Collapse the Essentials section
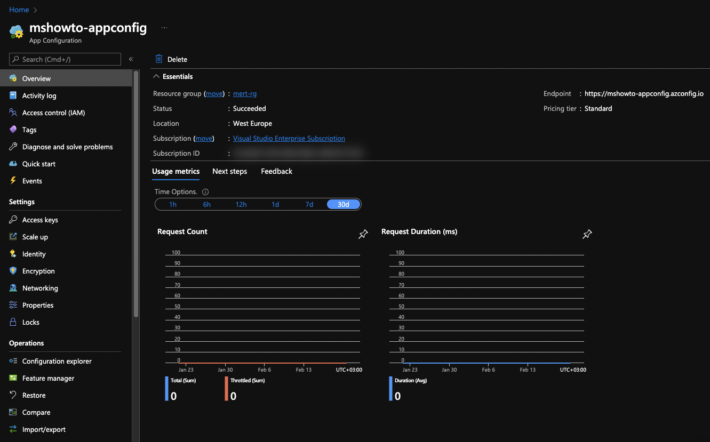This screenshot has width=710, height=442. (157, 76)
